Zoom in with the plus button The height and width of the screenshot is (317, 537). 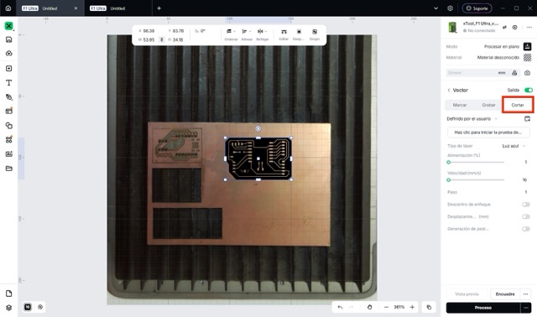click(412, 307)
